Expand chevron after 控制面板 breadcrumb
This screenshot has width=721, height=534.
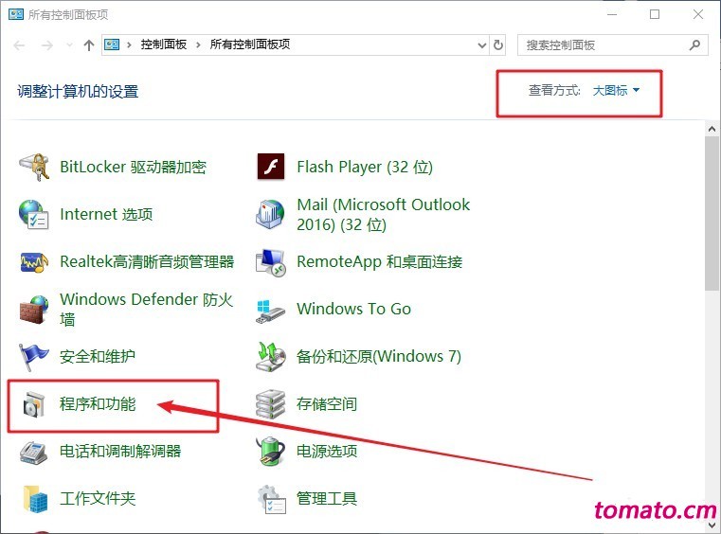pyautogui.click(x=198, y=44)
